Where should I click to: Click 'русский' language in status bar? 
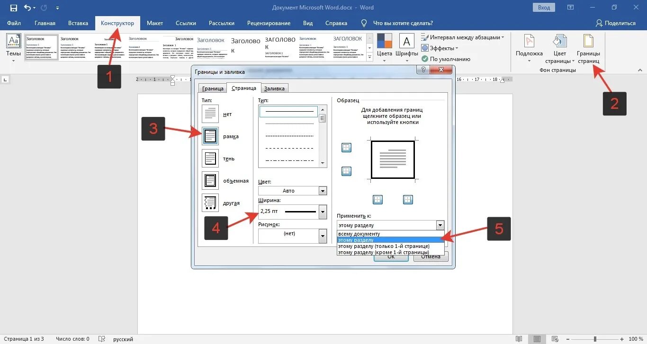pos(123,339)
